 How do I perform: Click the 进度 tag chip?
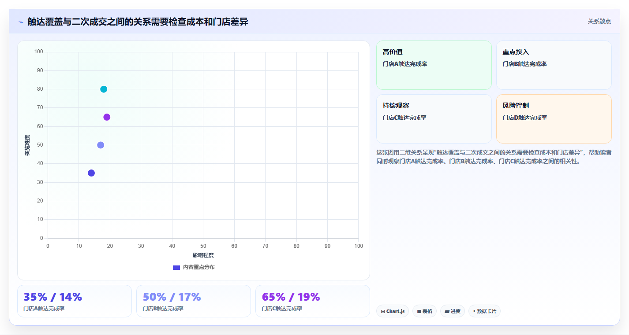(453, 311)
